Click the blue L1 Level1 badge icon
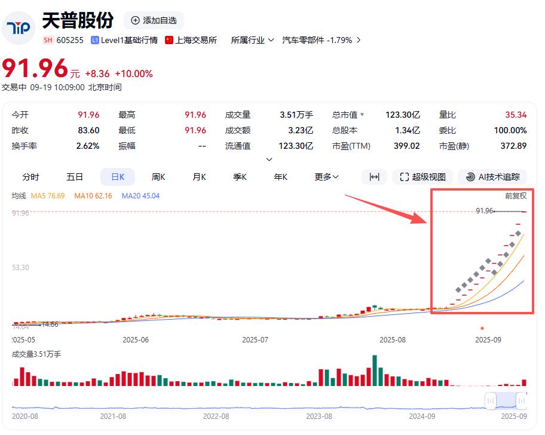Screen dimensions: 545x435 [x=95, y=40]
